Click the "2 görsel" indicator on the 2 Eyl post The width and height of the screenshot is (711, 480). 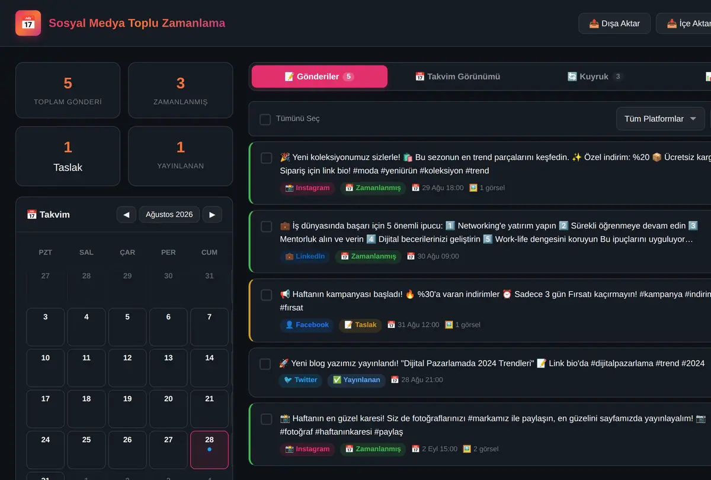[x=481, y=449]
